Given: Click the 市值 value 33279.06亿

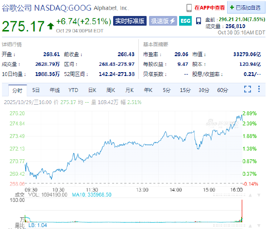Looking at the screenshot, I should tap(247, 54).
